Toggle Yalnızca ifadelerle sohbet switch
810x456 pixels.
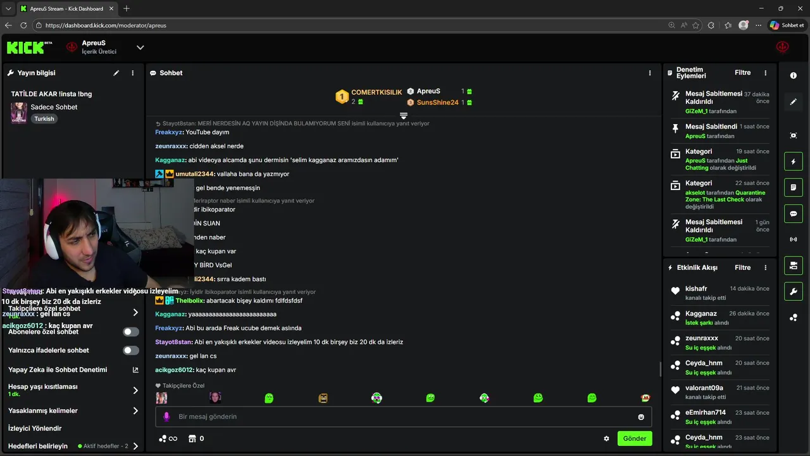(131, 350)
